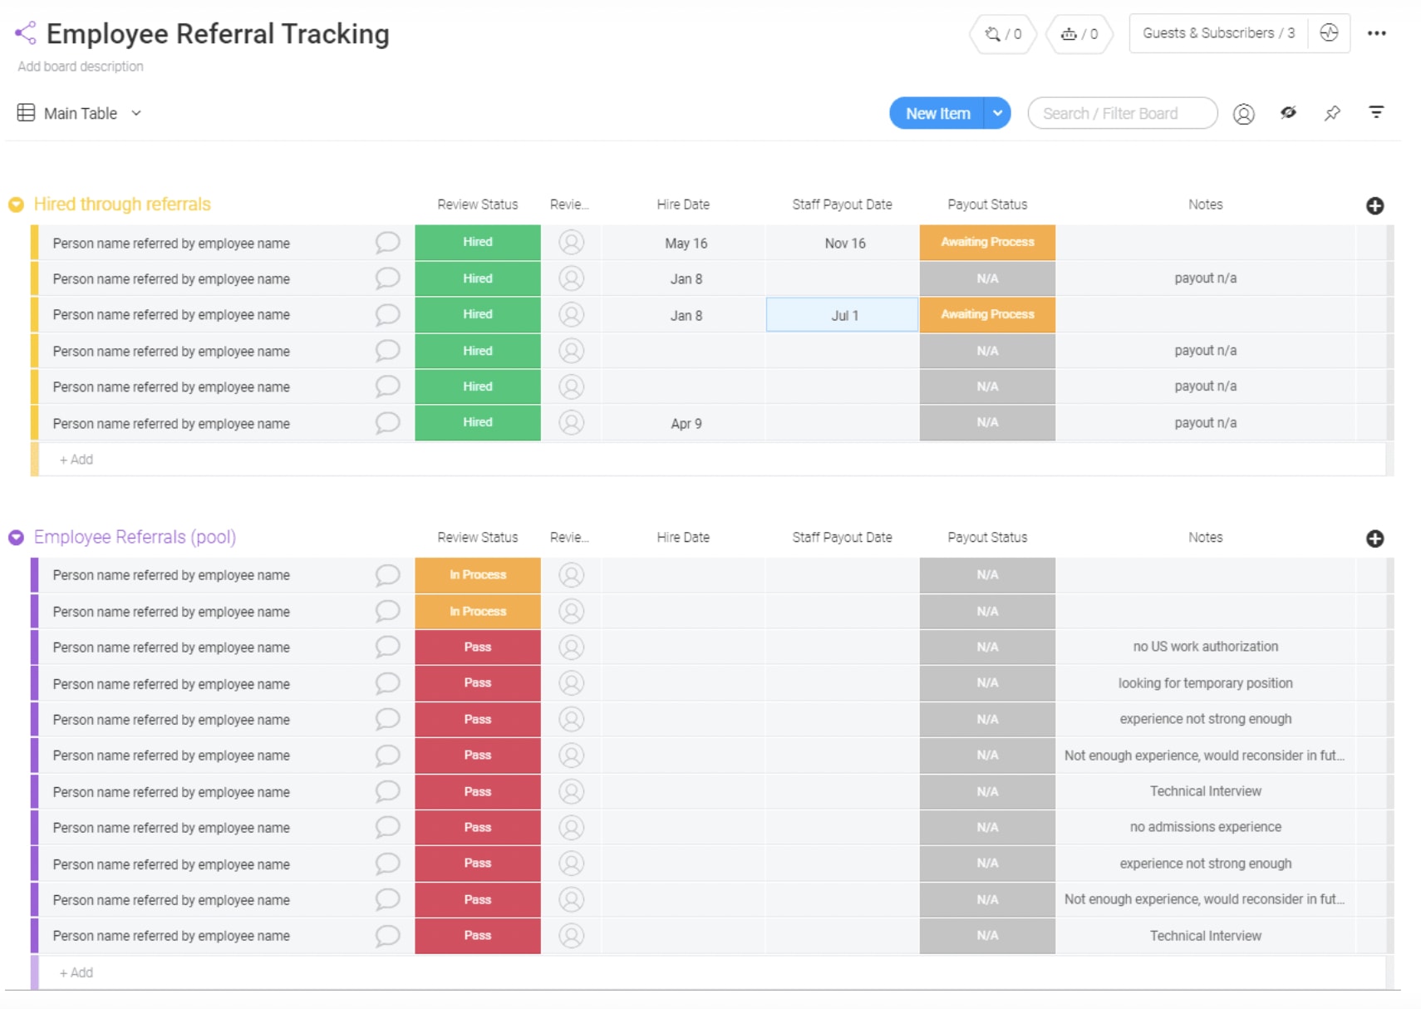Open the New Item dropdown arrow
The height and width of the screenshot is (1009, 1421).
coord(997,113)
